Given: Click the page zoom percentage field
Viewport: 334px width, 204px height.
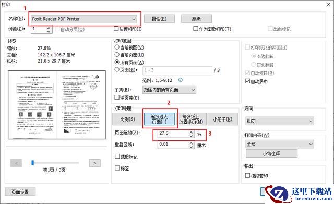Looking at the screenshot, I should coord(173,134).
